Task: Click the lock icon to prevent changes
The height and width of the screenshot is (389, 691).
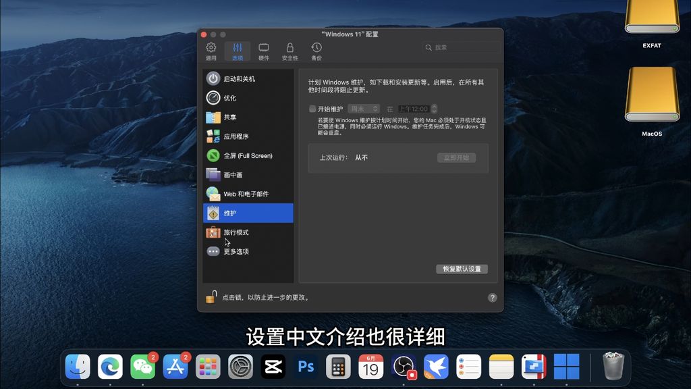Action: point(211,297)
